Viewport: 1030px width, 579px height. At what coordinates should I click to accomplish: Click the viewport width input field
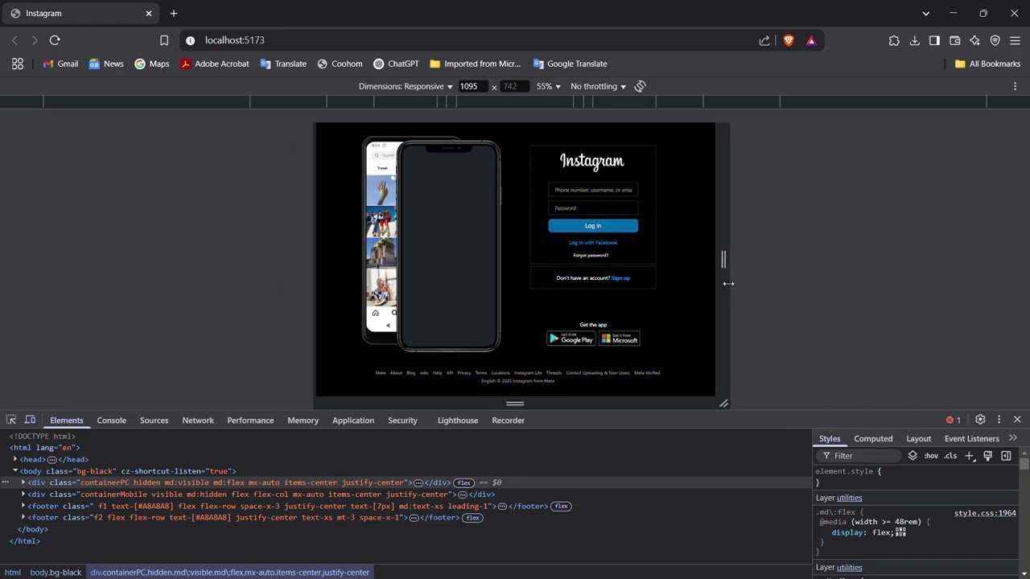click(473, 86)
